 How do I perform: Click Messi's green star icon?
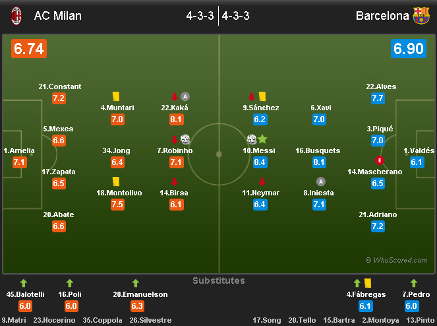[x=262, y=139]
